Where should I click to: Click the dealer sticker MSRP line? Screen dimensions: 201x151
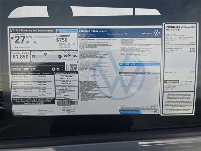point(181,43)
